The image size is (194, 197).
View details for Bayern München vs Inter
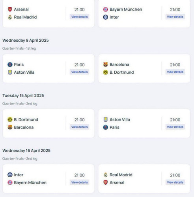click(175, 17)
